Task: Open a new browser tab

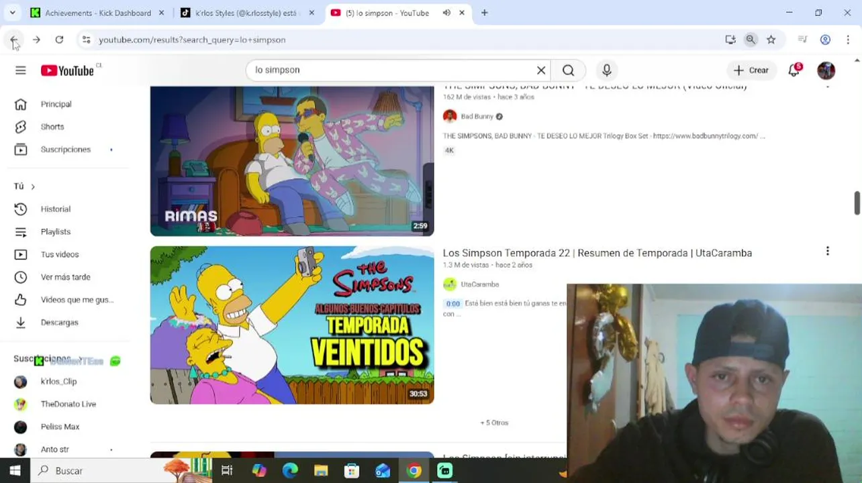Action: click(485, 13)
